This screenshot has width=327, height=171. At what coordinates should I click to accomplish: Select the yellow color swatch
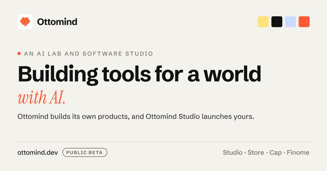click(x=263, y=22)
